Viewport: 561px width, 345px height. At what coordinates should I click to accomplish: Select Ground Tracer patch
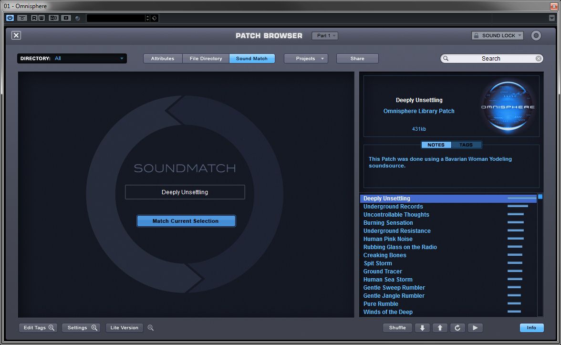click(448, 271)
